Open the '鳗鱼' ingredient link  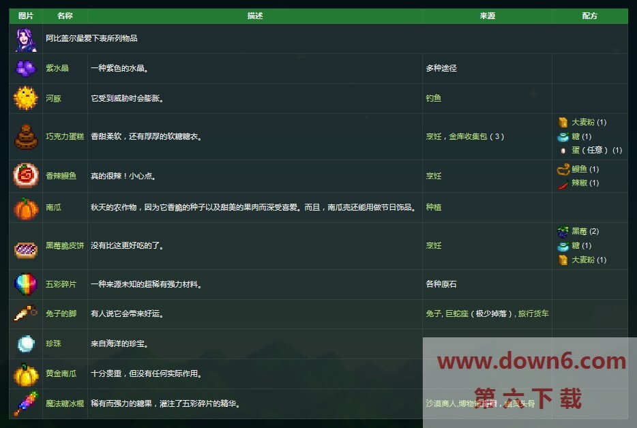[x=579, y=169]
